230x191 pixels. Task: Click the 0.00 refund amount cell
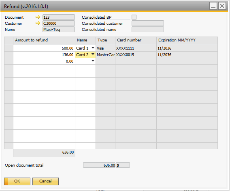[44, 61]
